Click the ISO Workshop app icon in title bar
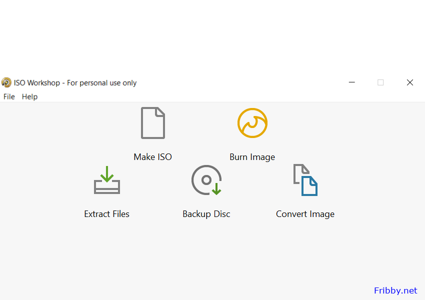The height and width of the screenshot is (300, 425). click(x=6, y=82)
